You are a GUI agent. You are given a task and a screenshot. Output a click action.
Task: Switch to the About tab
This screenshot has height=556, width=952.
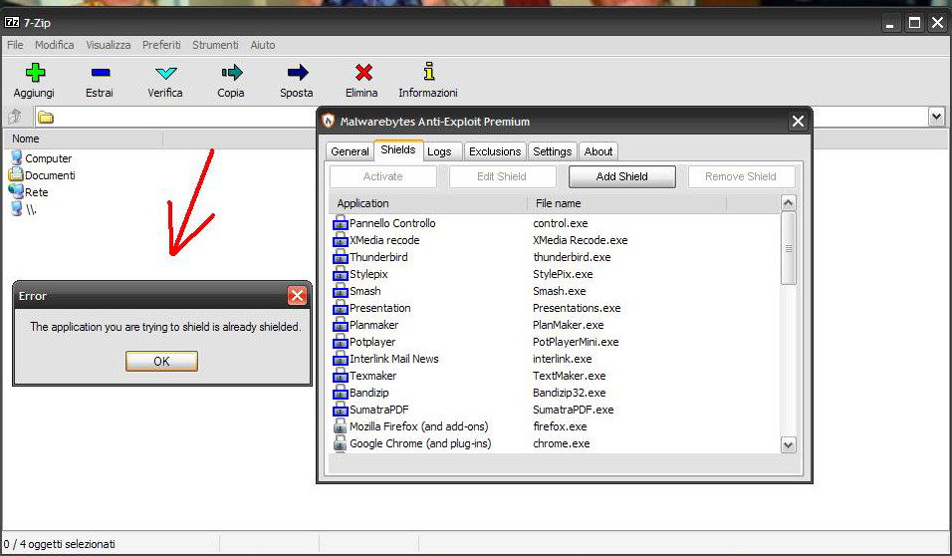[x=598, y=151]
